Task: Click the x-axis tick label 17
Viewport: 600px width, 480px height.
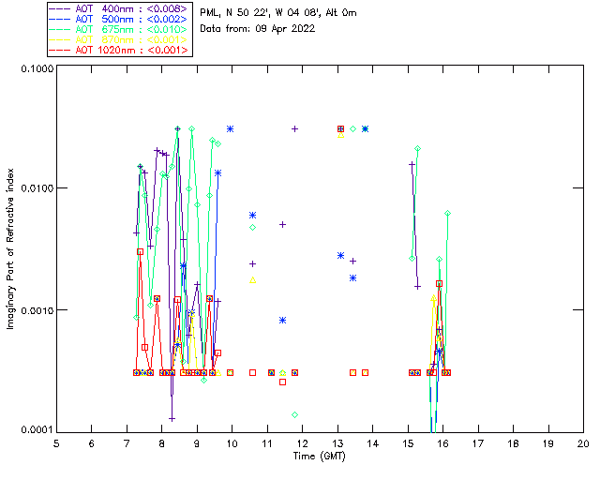Action: pyautogui.click(x=478, y=443)
